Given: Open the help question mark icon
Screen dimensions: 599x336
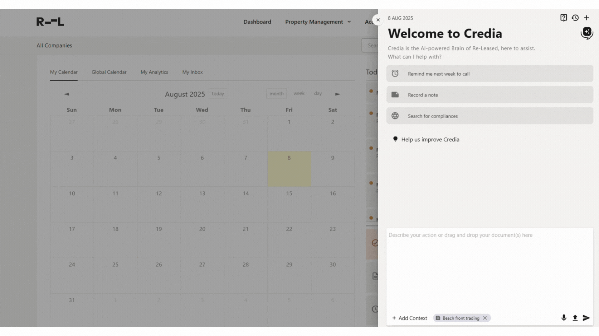Looking at the screenshot, I should (563, 18).
